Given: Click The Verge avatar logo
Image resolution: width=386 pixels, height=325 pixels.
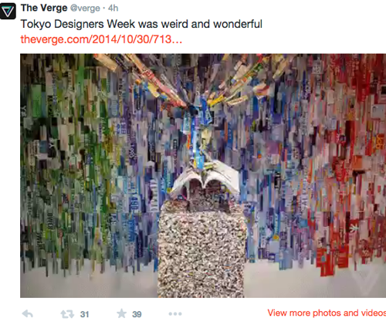Looking at the screenshot, I should 8,11.
